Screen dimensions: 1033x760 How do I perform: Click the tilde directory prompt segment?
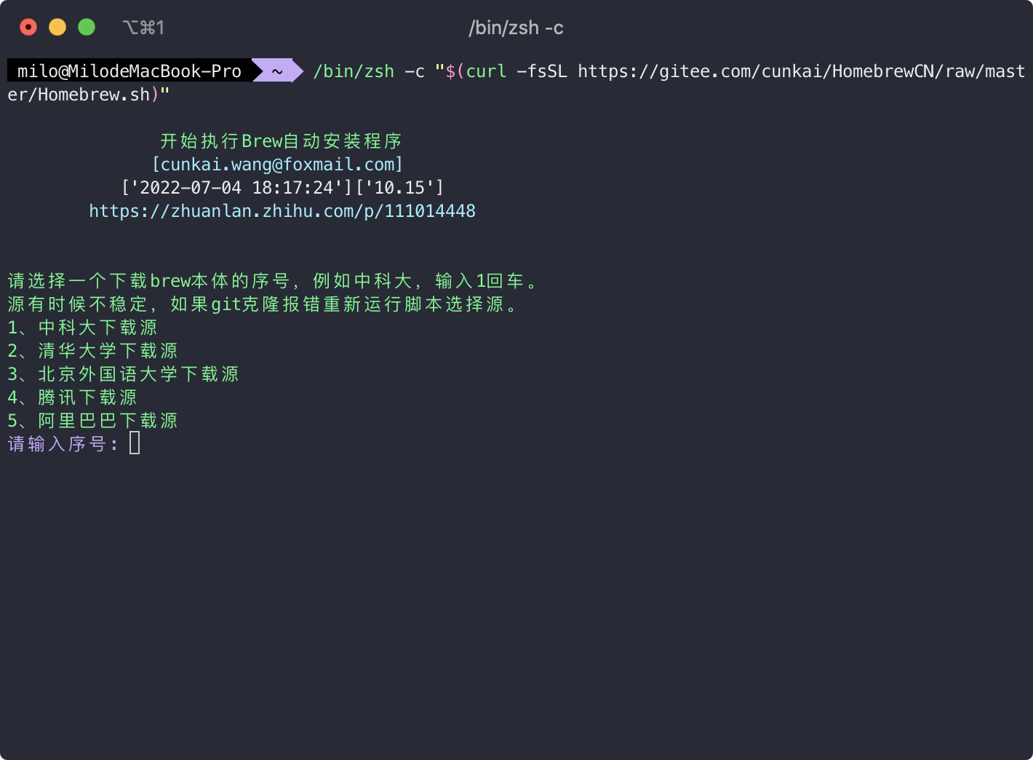pyautogui.click(x=277, y=71)
